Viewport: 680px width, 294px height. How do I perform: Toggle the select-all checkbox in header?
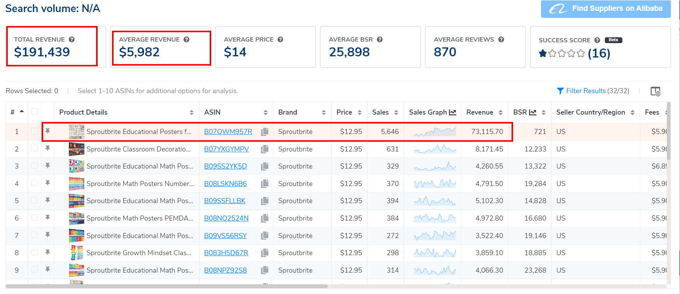pyautogui.click(x=35, y=112)
